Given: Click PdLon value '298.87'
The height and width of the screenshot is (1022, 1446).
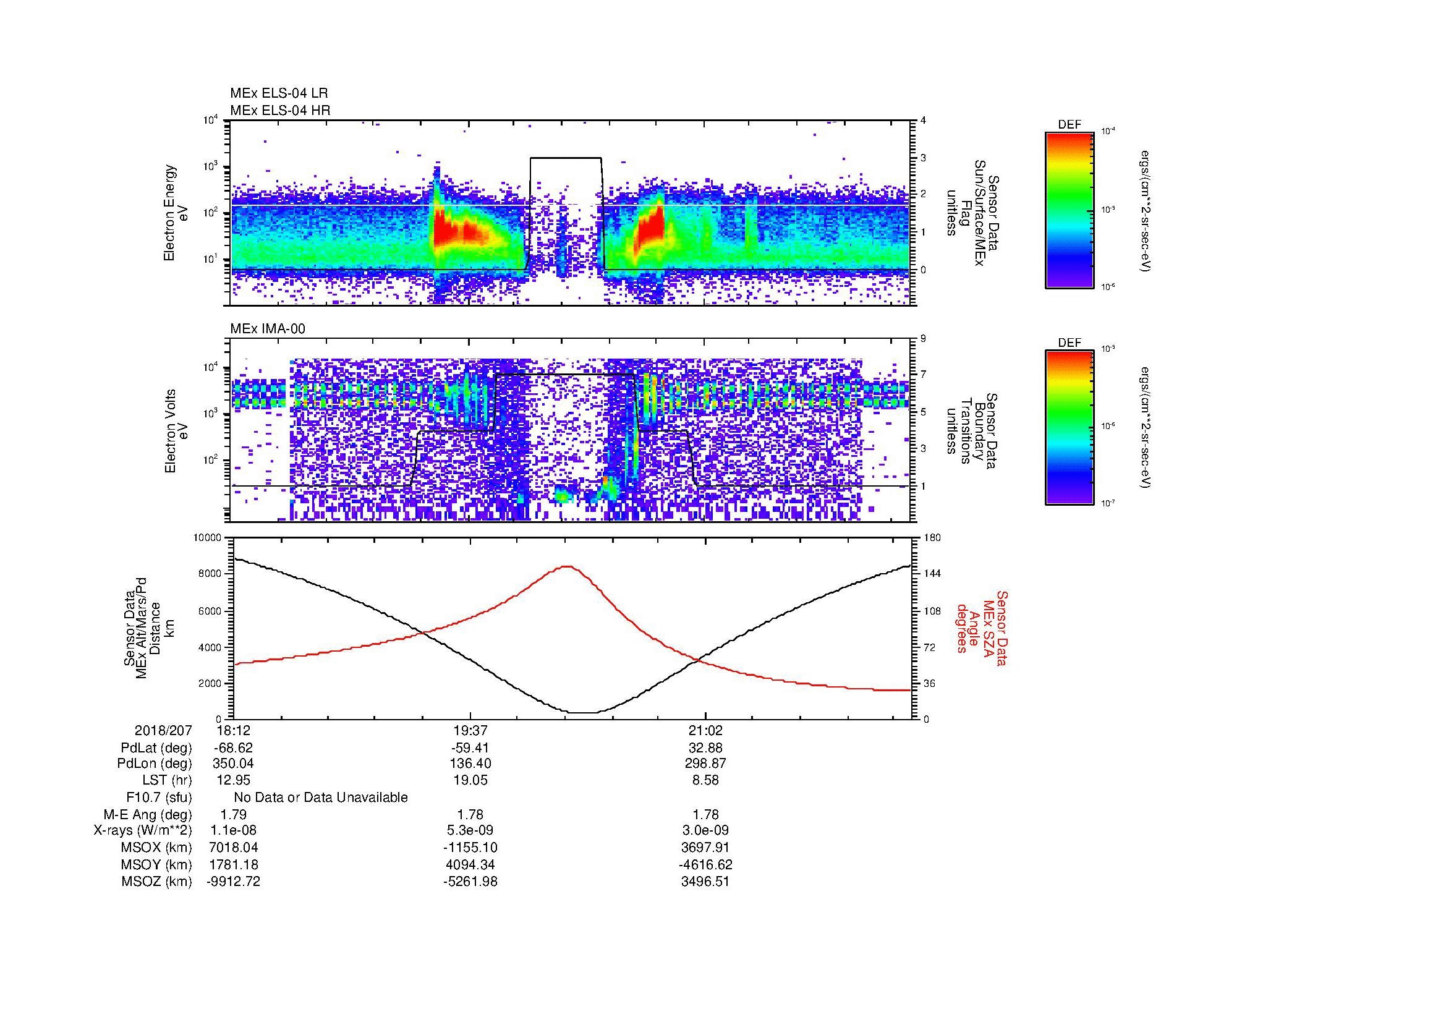Looking at the screenshot, I should [705, 764].
